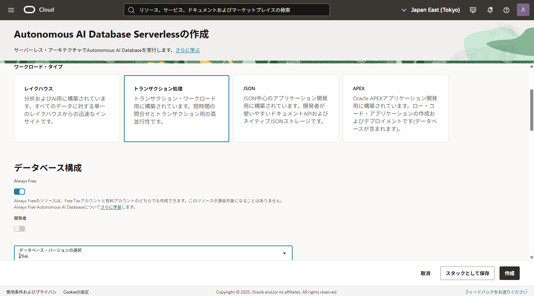This screenshot has width=534, height=296.
Task: Toggle the 開発者 switch
Action: tap(20, 228)
